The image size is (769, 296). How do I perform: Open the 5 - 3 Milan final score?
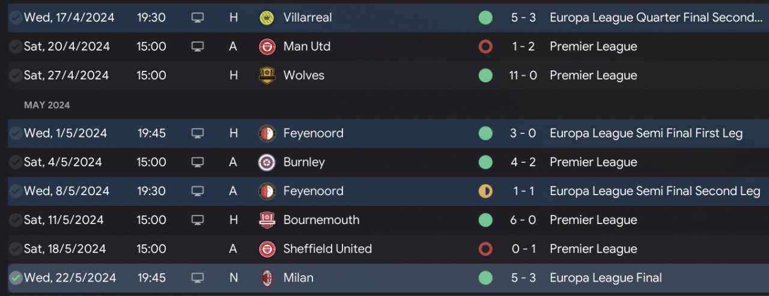pos(523,278)
